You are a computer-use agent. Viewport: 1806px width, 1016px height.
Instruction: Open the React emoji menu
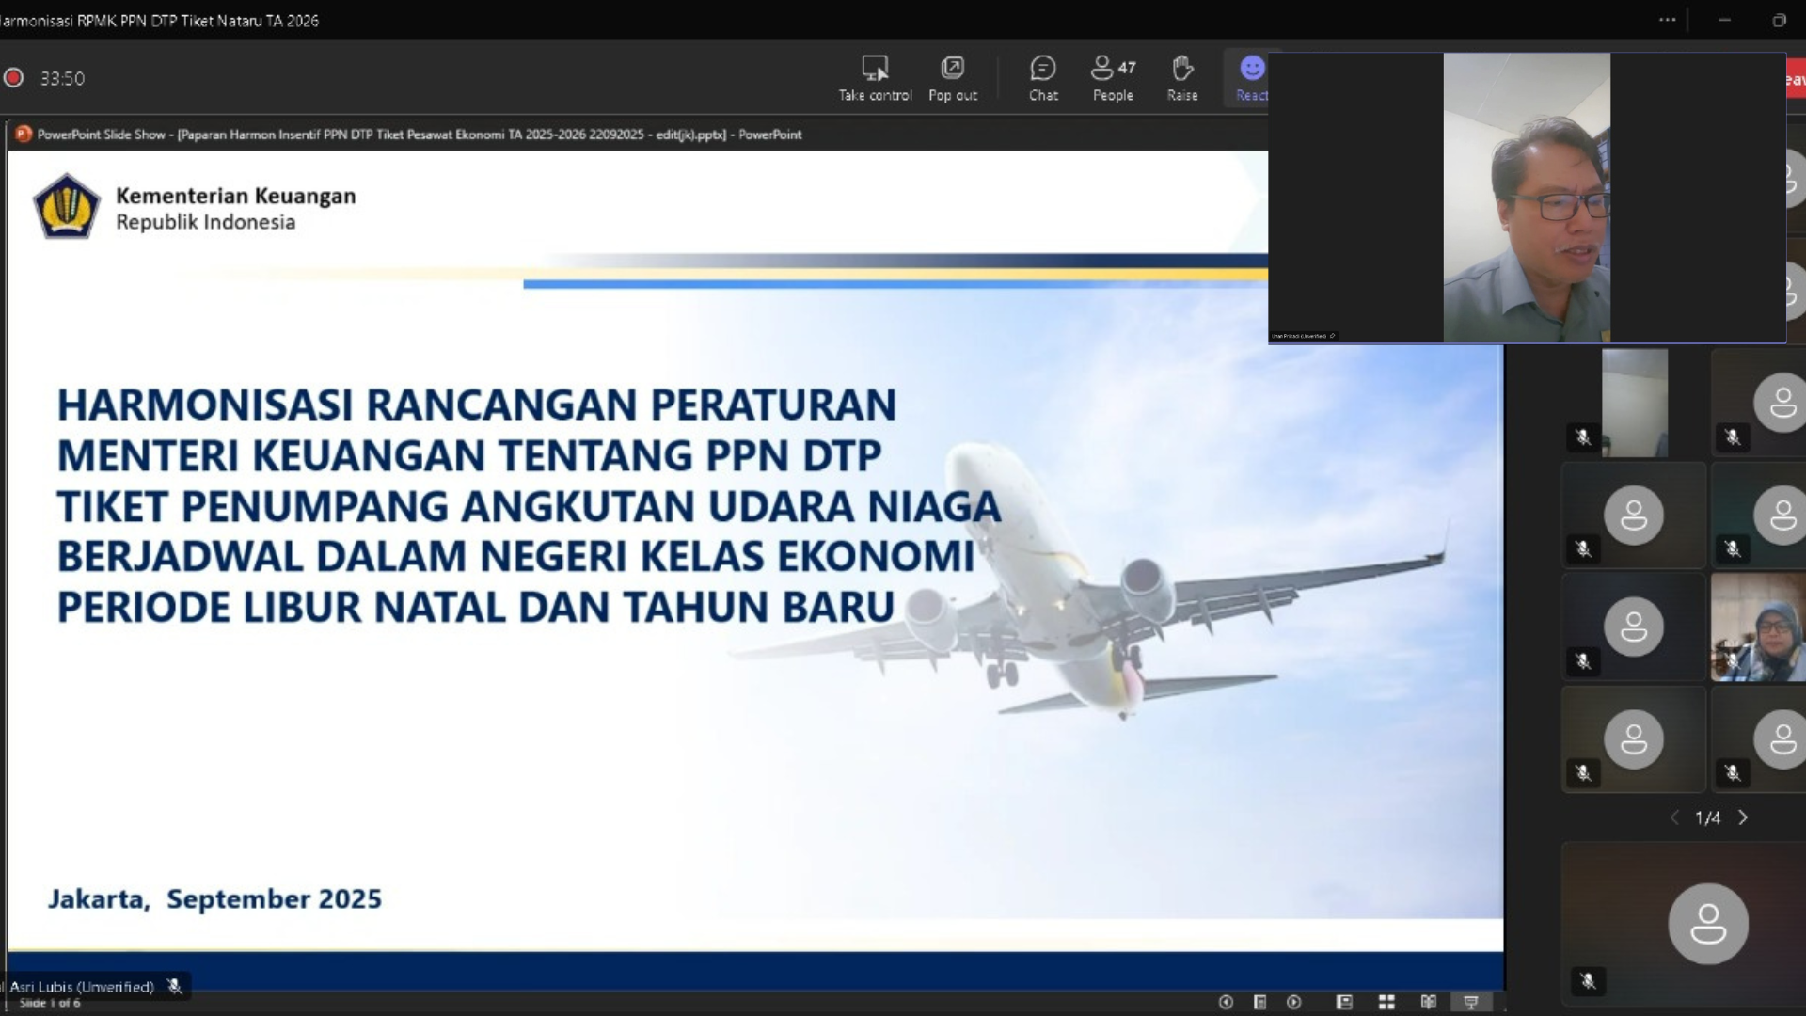(x=1251, y=78)
